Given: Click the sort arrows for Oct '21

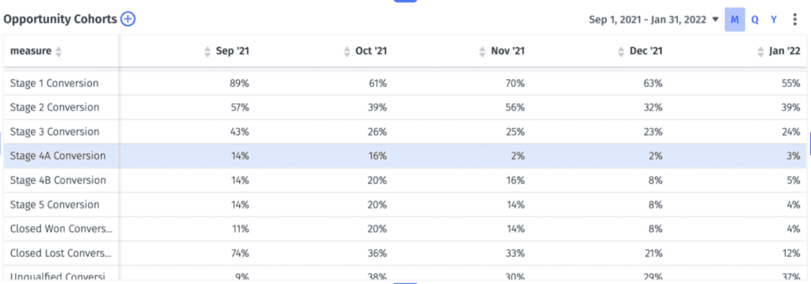Looking at the screenshot, I should pyautogui.click(x=348, y=51).
